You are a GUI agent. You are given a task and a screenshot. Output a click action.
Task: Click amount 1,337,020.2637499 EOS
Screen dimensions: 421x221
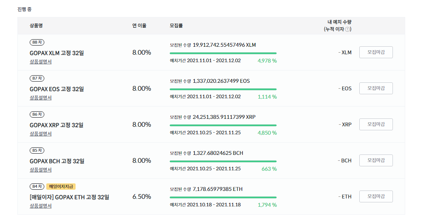(221, 81)
